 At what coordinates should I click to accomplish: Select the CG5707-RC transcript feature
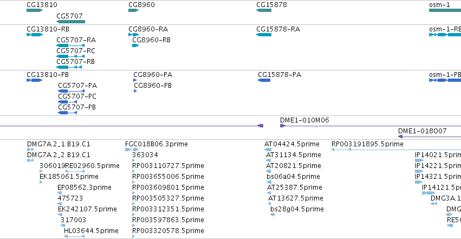coord(70,56)
